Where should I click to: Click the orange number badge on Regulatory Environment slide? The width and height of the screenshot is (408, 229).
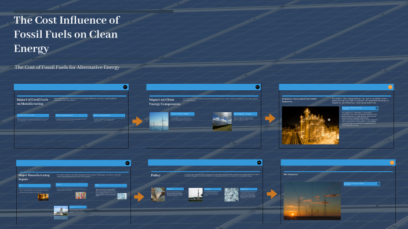[x=390, y=87]
